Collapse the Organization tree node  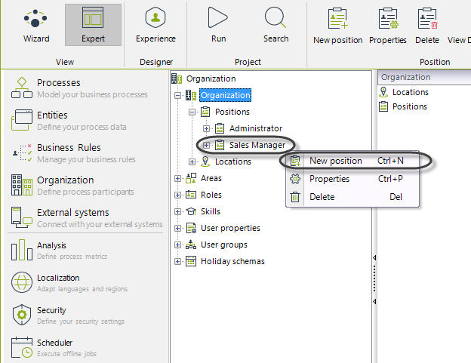click(x=177, y=96)
